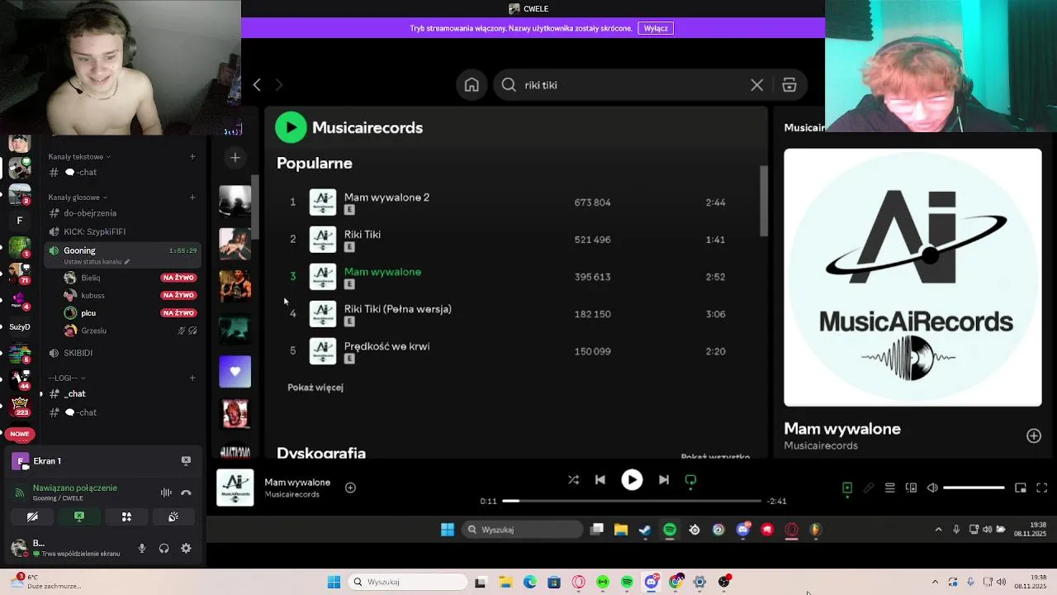Screen dimensions: 1057x595
Task: Mute Spotify via speaker icon
Action: pos(932,488)
